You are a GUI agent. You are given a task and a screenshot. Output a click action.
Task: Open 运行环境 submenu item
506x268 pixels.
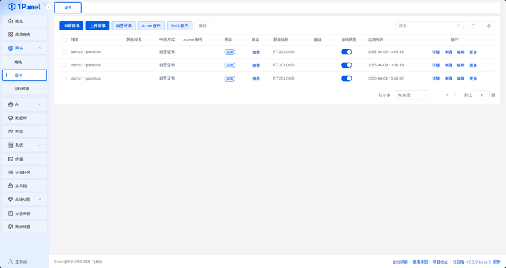[25, 88]
